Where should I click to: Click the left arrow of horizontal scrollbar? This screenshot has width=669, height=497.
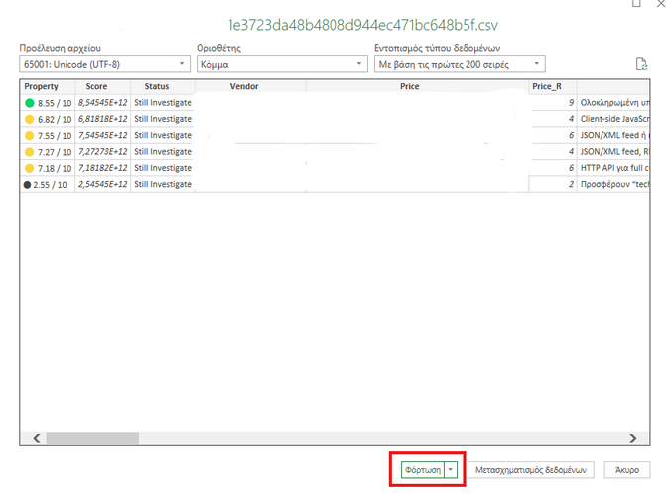[x=36, y=437]
